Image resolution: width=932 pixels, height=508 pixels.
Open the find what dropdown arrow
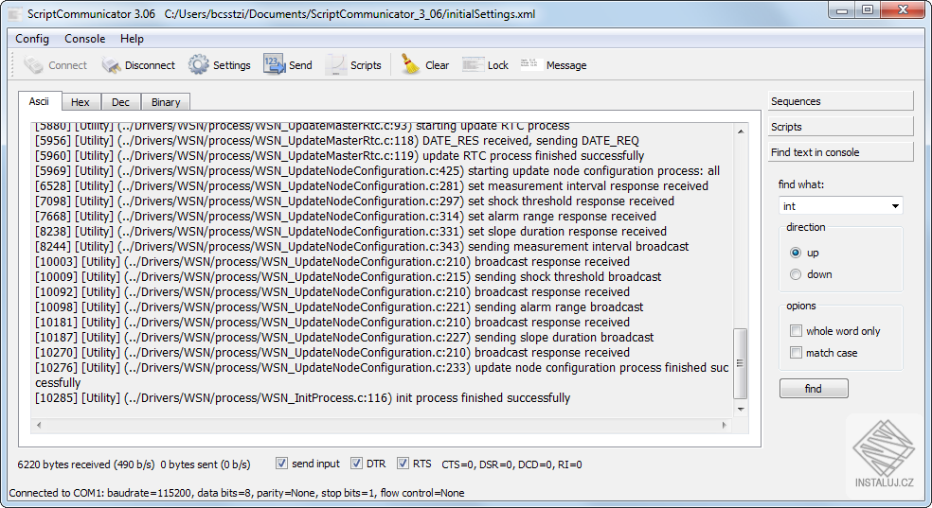[x=895, y=206]
